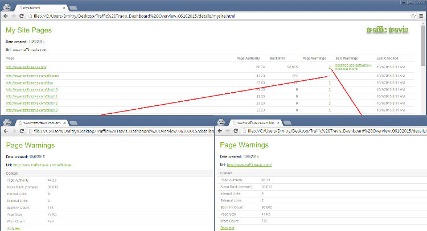Open the traffictravis.com/affiliates link in table
Viewport: 427px width, 231px height.
(32, 76)
